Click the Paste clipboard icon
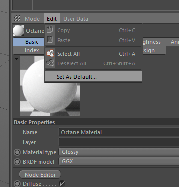Screen dimensions: 179x187 click(50, 40)
